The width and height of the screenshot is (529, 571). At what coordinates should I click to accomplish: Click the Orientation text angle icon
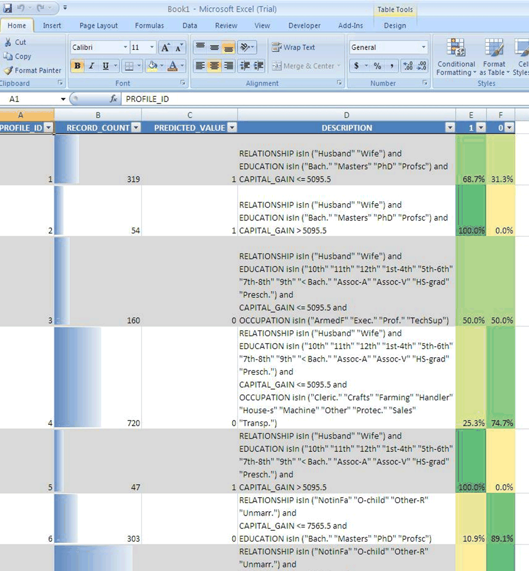point(245,48)
